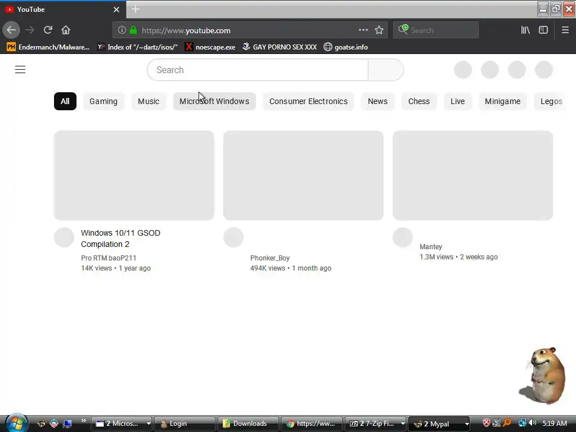Close the YouTube tab
The height and width of the screenshot is (432, 576).
coord(116,10)
